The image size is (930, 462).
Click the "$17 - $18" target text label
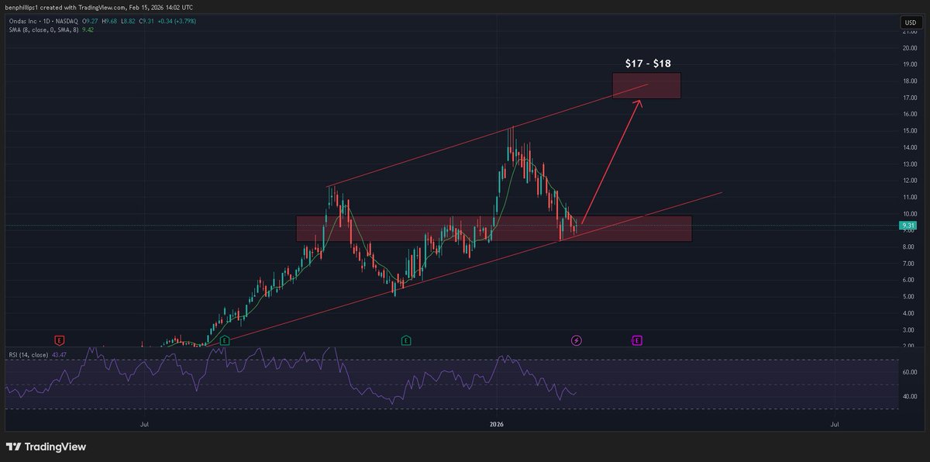(646, 63)
